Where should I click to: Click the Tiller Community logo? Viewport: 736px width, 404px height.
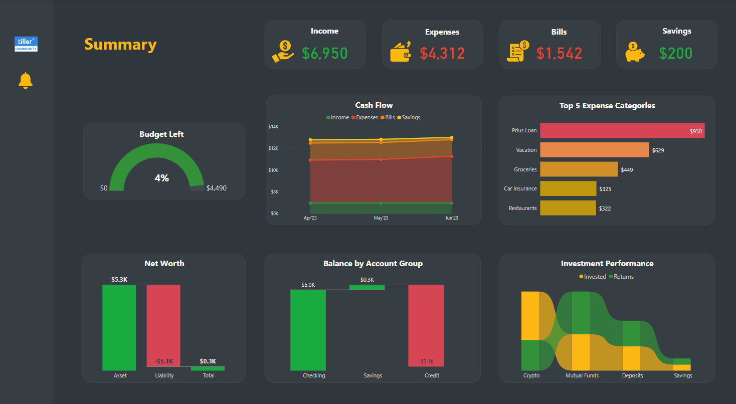25,44
